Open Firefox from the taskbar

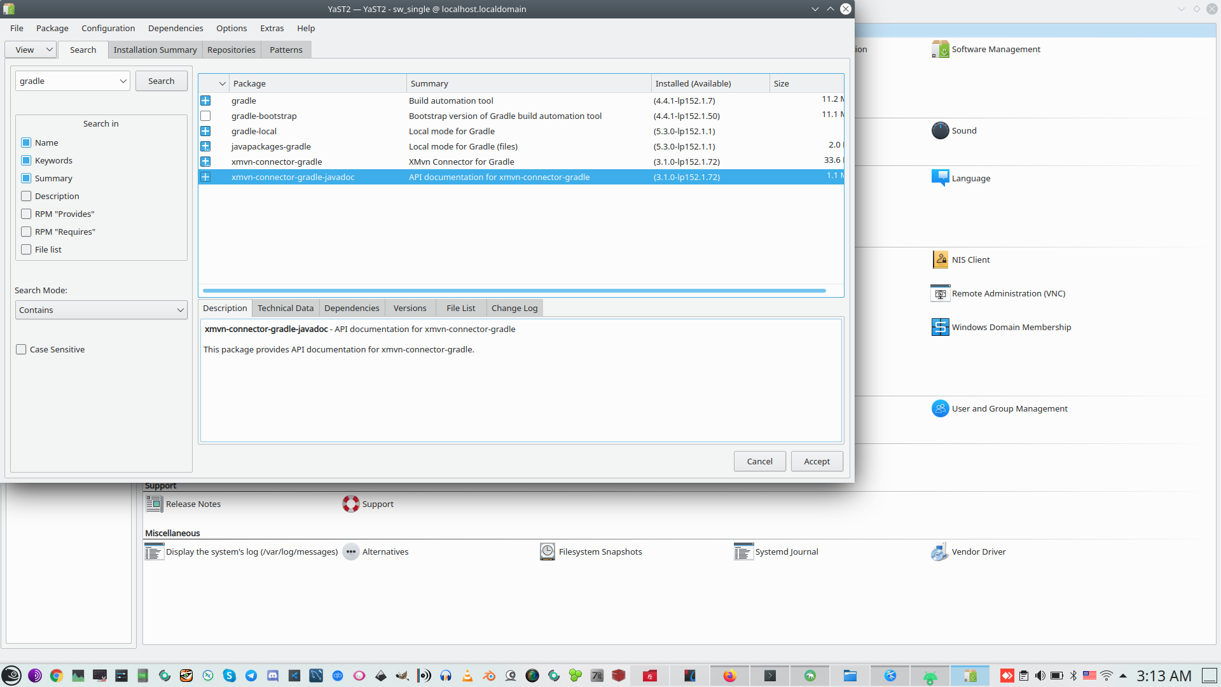tap(729, 676)
